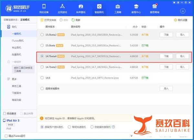Viewport: 194px width, 140px height.
Task: Select the 智能刷机 smart flash section
Action: click(99, 8)
